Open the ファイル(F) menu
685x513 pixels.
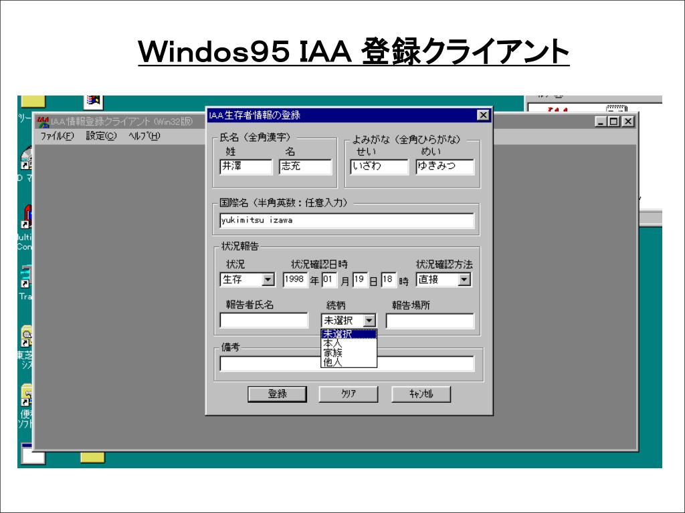(58, 136)
